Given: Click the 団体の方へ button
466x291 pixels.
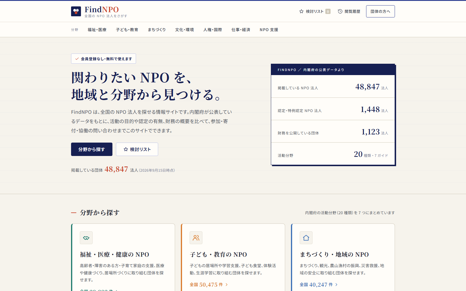Looking at the screenshot, I should point(380,11).
